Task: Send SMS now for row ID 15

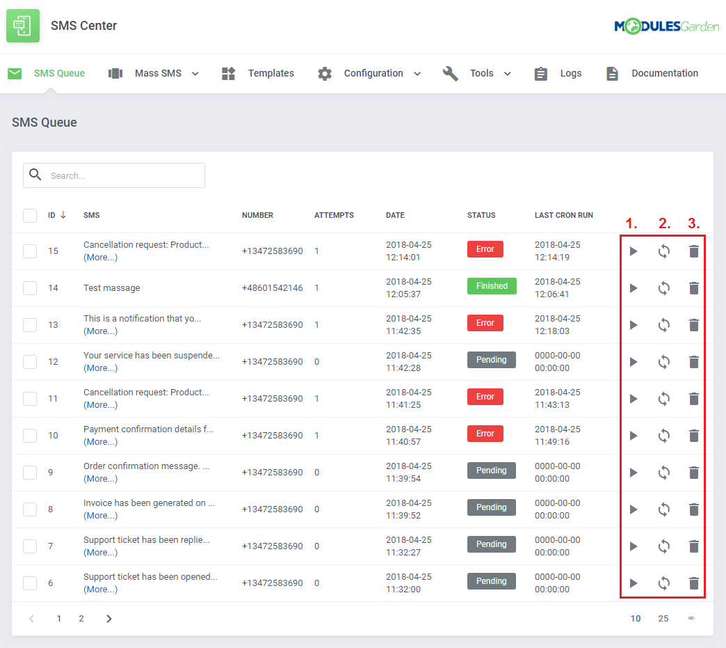Action: 634,251
